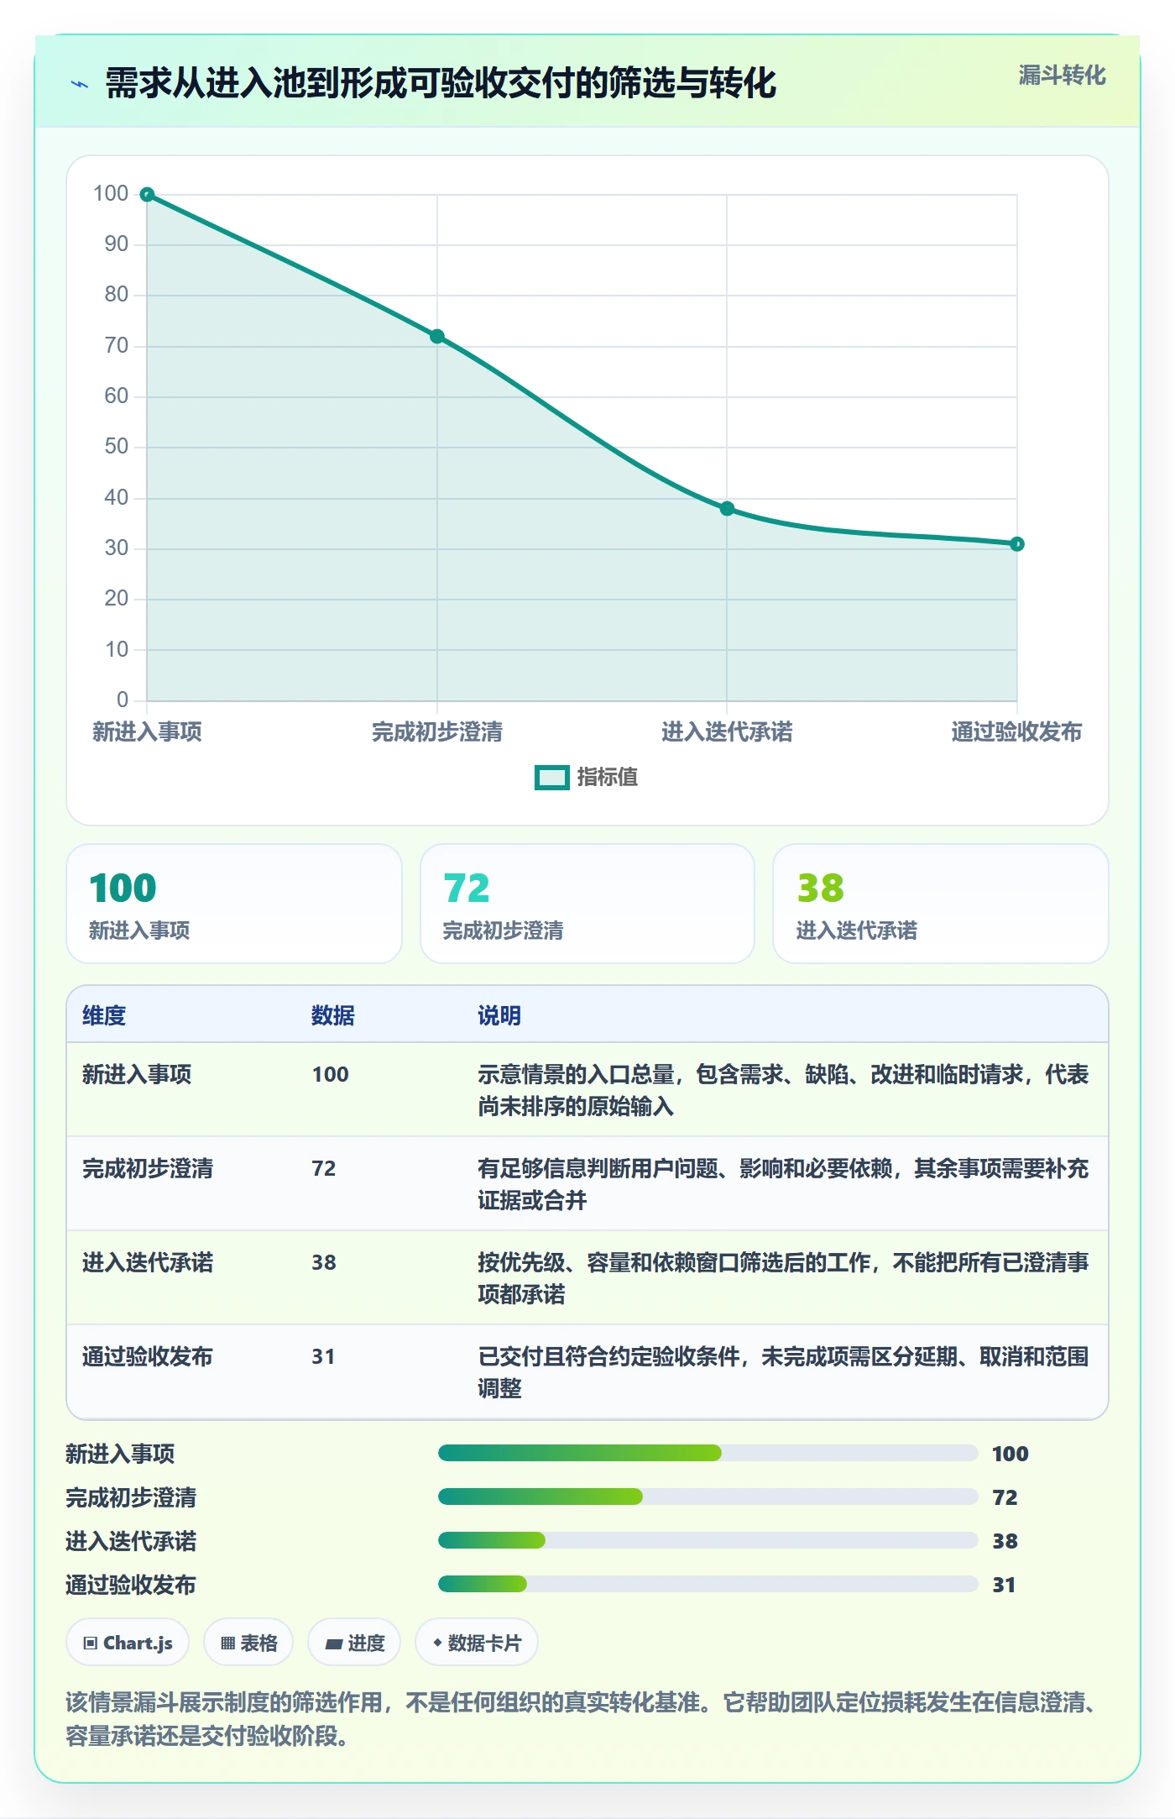This screenshot has height=1819, width=1175.
Task: Click the 漏斗转化 badge in the header
Action: click(1062, 76)
